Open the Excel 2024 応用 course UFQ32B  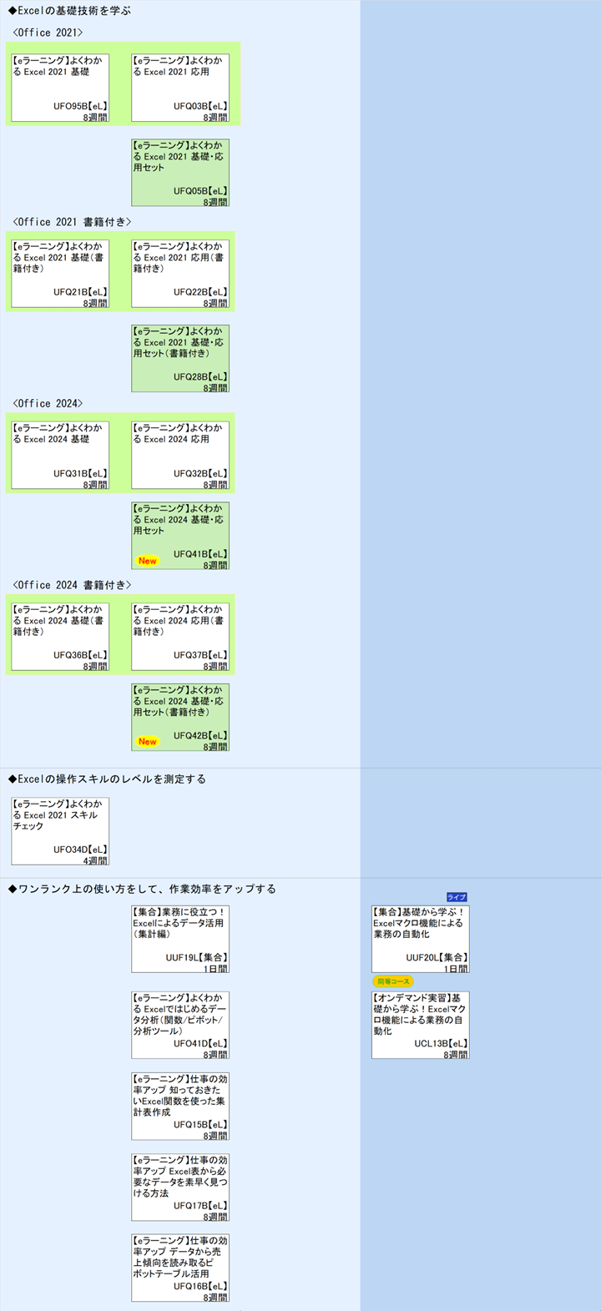[x=180, y=455]
